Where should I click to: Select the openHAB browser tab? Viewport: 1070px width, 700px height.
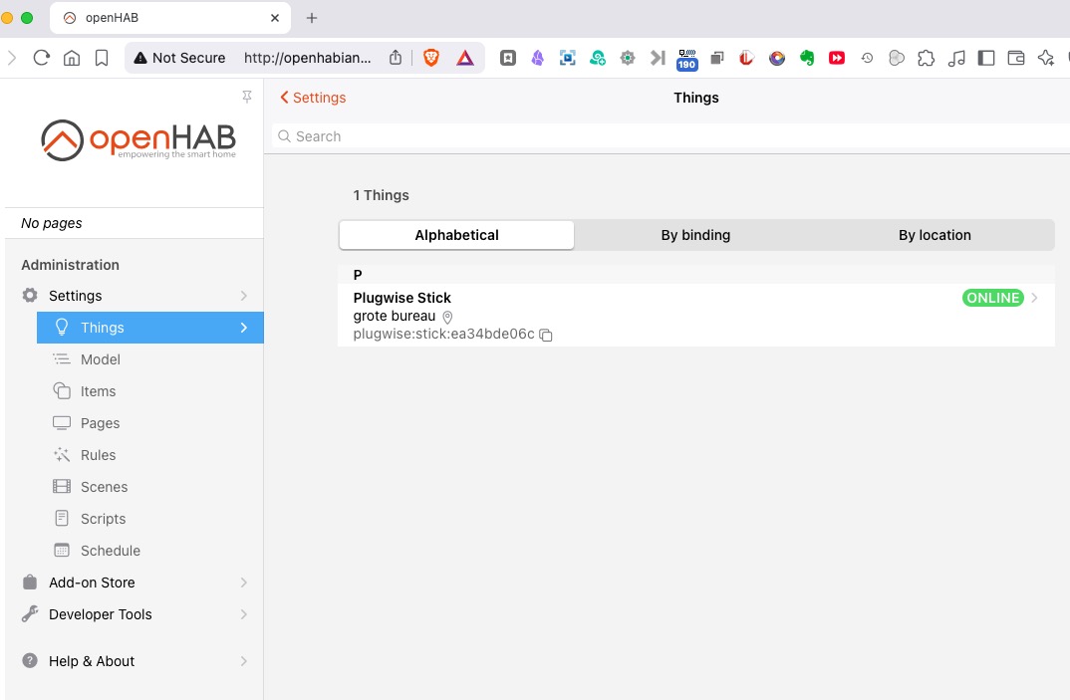(170, 18)
